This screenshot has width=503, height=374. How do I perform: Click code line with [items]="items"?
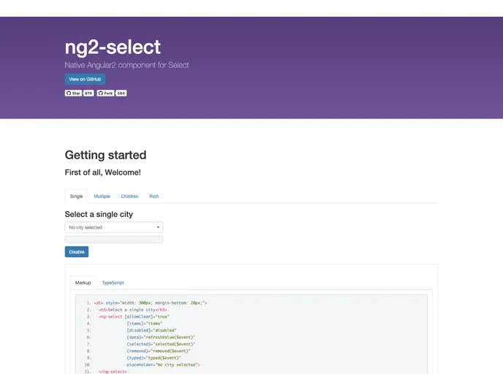144,324
